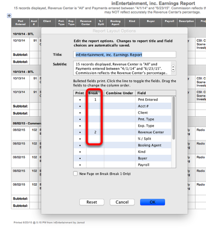Edit the report Title field
The width and height of the screenshot is (206, 229).
coord(125,55)
